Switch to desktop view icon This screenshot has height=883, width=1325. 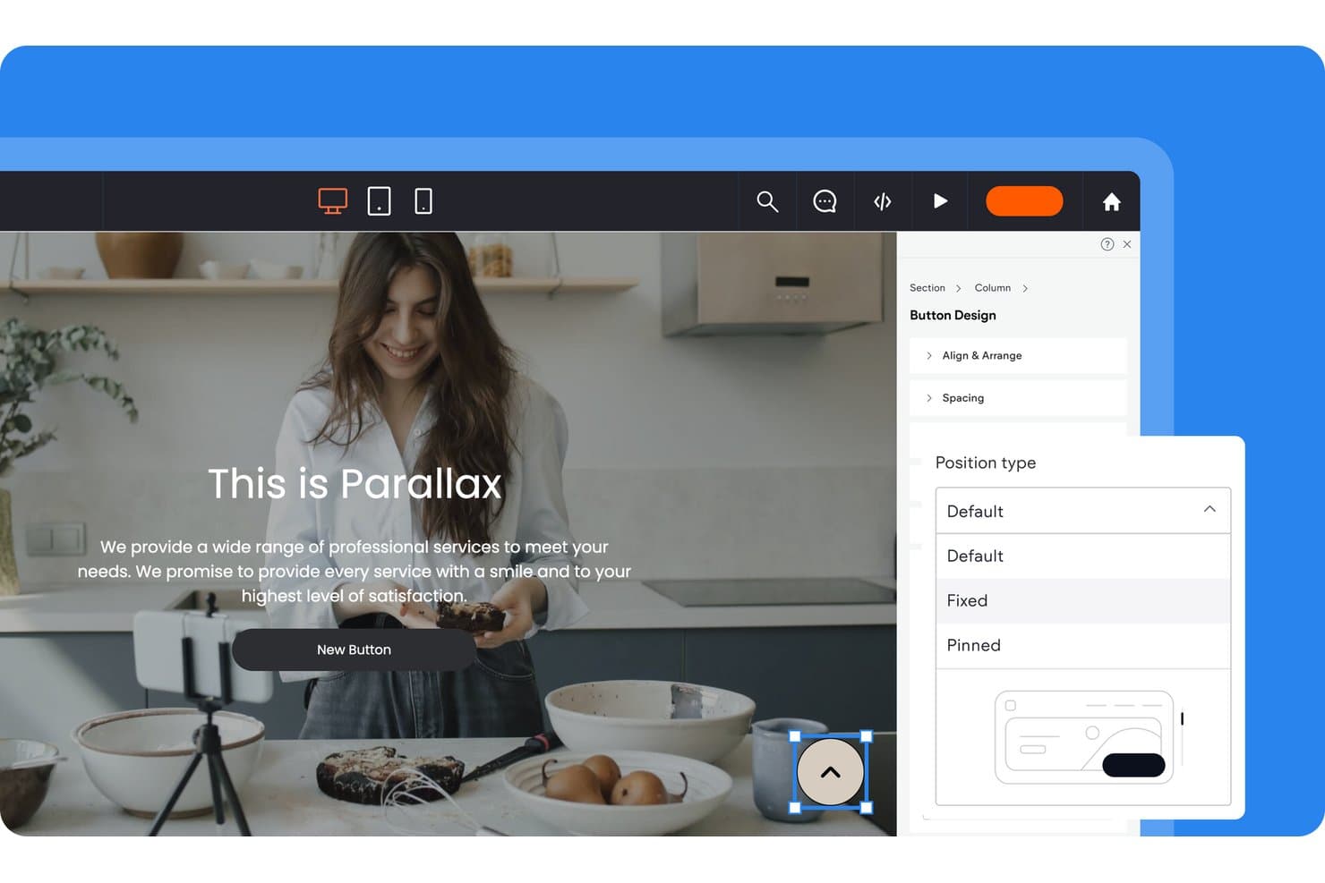point(332,201)
